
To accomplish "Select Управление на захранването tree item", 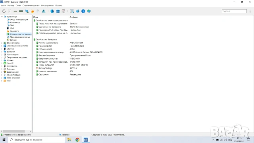I will tap(21, 34).
